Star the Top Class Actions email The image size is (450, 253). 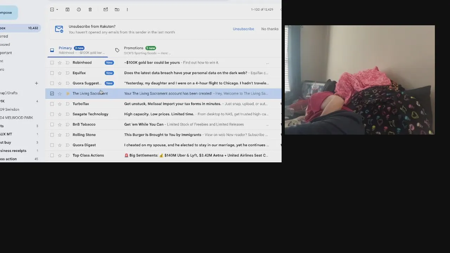[x=60, y=155]
